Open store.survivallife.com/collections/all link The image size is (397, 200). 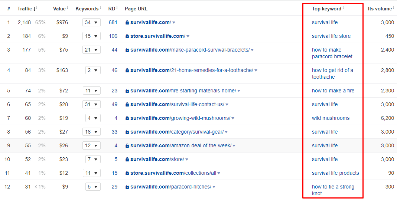173,173
